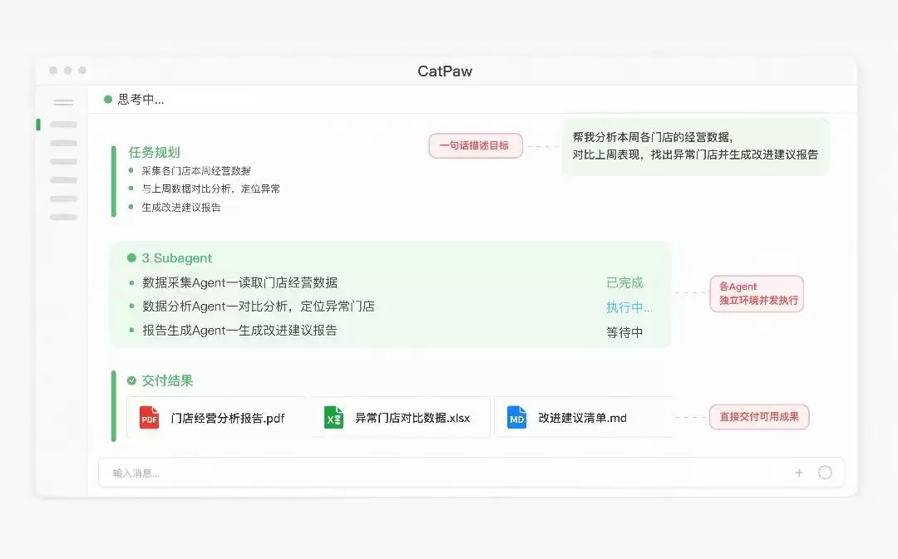Image resolution: width=898 pixels, height=559 pixels.
Task: Open 改进建议清单.md file card
Action: 583,418
